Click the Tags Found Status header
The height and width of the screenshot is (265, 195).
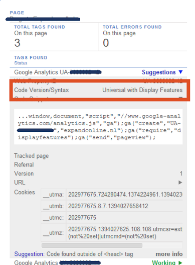31,60
